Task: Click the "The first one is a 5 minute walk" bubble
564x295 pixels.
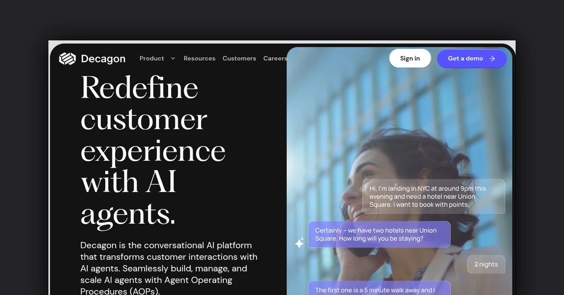Action: pos(379,288)
